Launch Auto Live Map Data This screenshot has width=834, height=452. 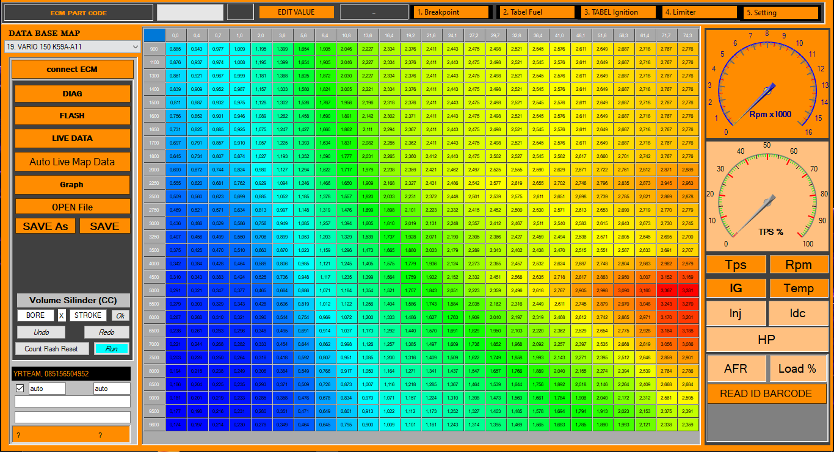pyautogui.click(x=72, y=161)
